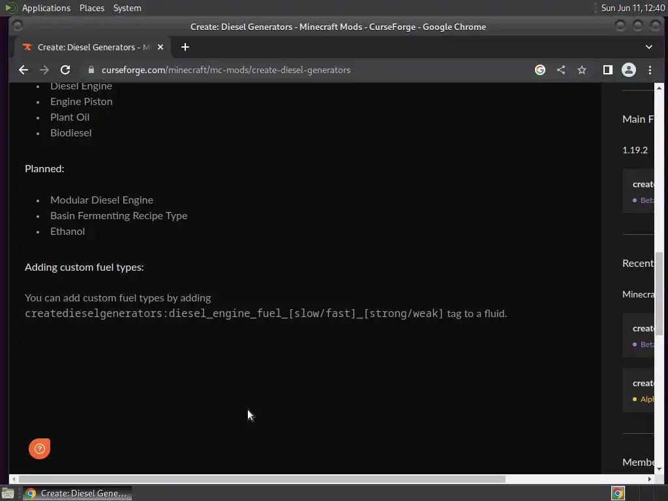Open the Google icon in address bar
The image size is (668, 501).
(539, 70)
